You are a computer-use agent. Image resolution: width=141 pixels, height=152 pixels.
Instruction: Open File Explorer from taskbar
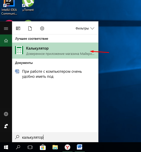pos(55,147)
